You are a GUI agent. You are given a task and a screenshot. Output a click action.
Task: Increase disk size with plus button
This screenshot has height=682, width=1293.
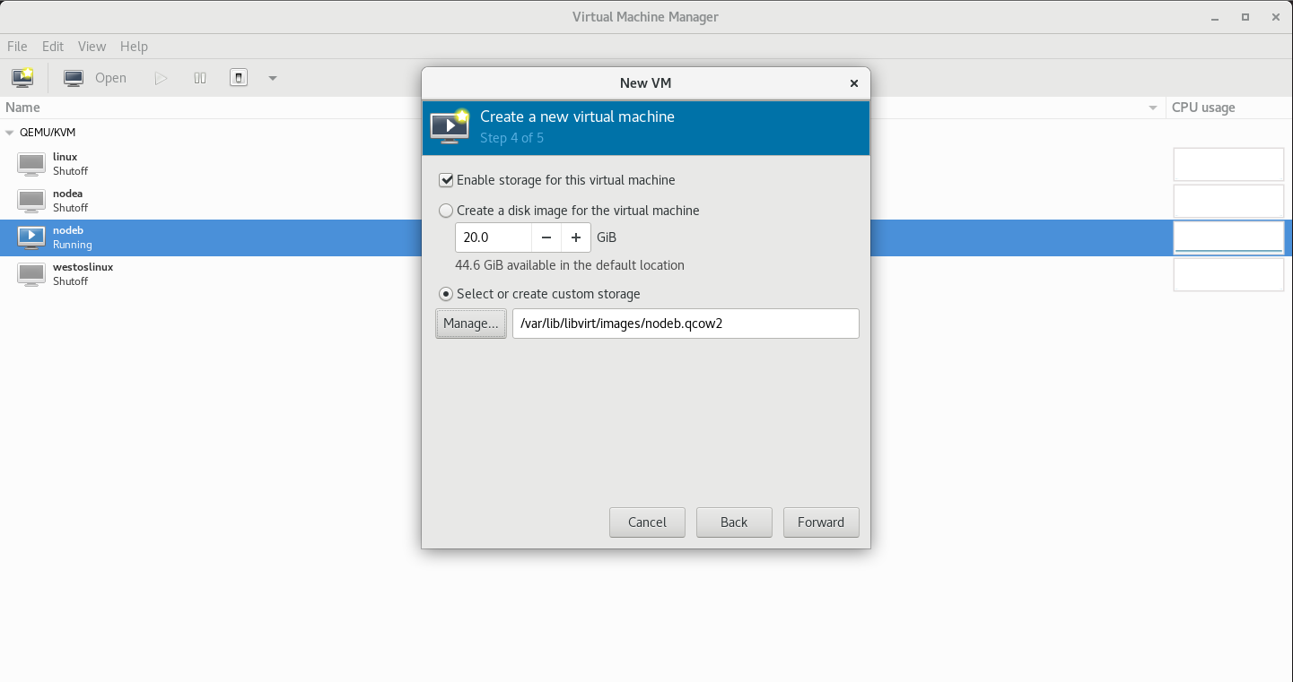tap(576, 238)
